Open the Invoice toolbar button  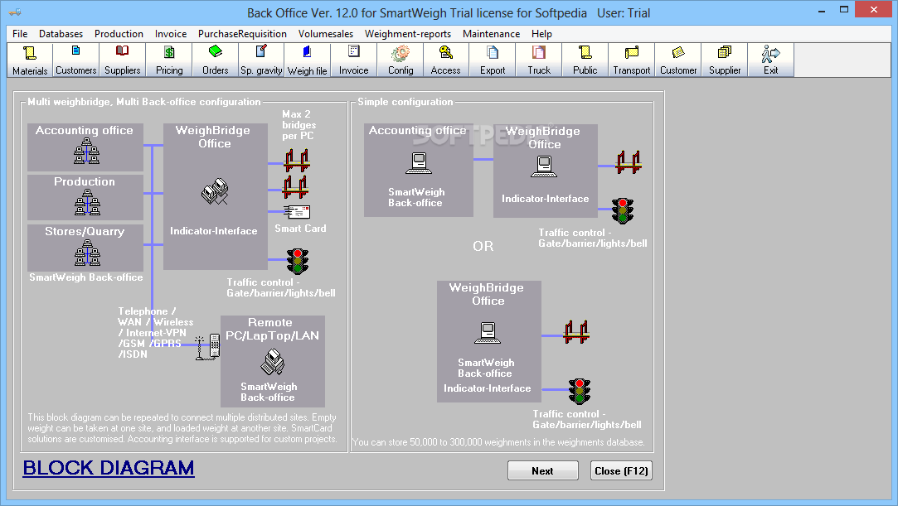(x=354, y=60)
